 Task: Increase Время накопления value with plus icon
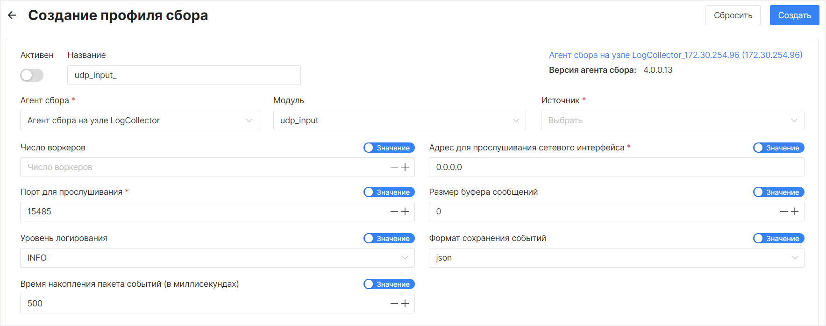point(405,304)
